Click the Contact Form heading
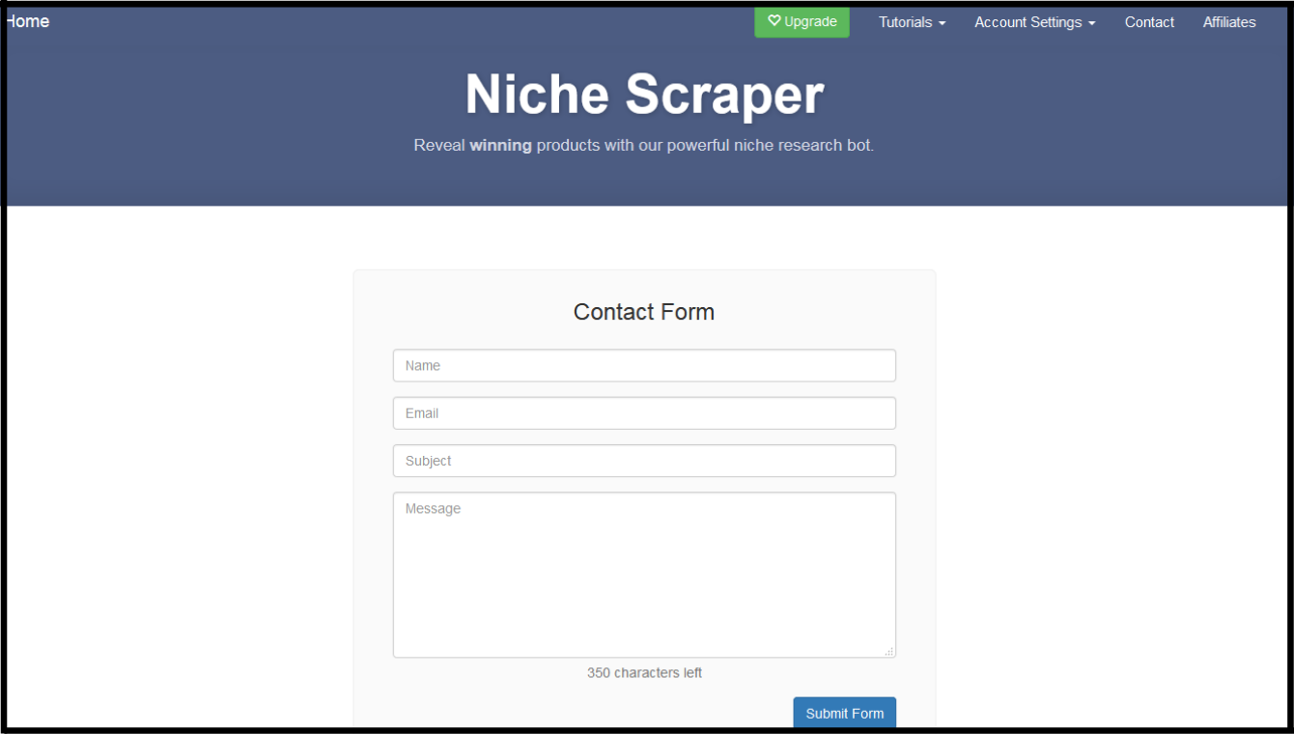 coord(644,312)
